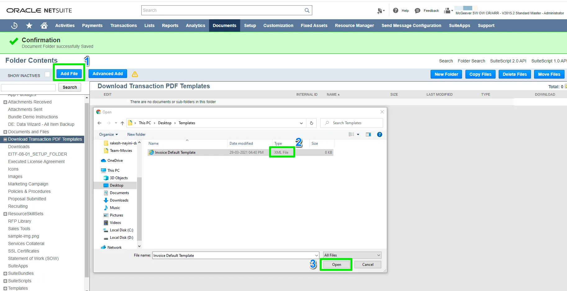Click the New Folder button

[x=446, y=74]
